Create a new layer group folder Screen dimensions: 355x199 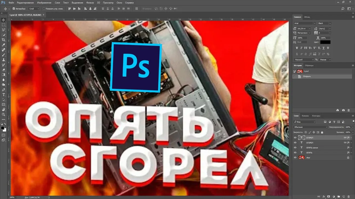339,196
